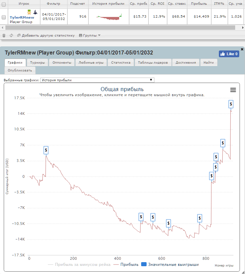Screen dimensions: 245x274
Task: Click the refresh statistics icon
Action: (11, 35)
